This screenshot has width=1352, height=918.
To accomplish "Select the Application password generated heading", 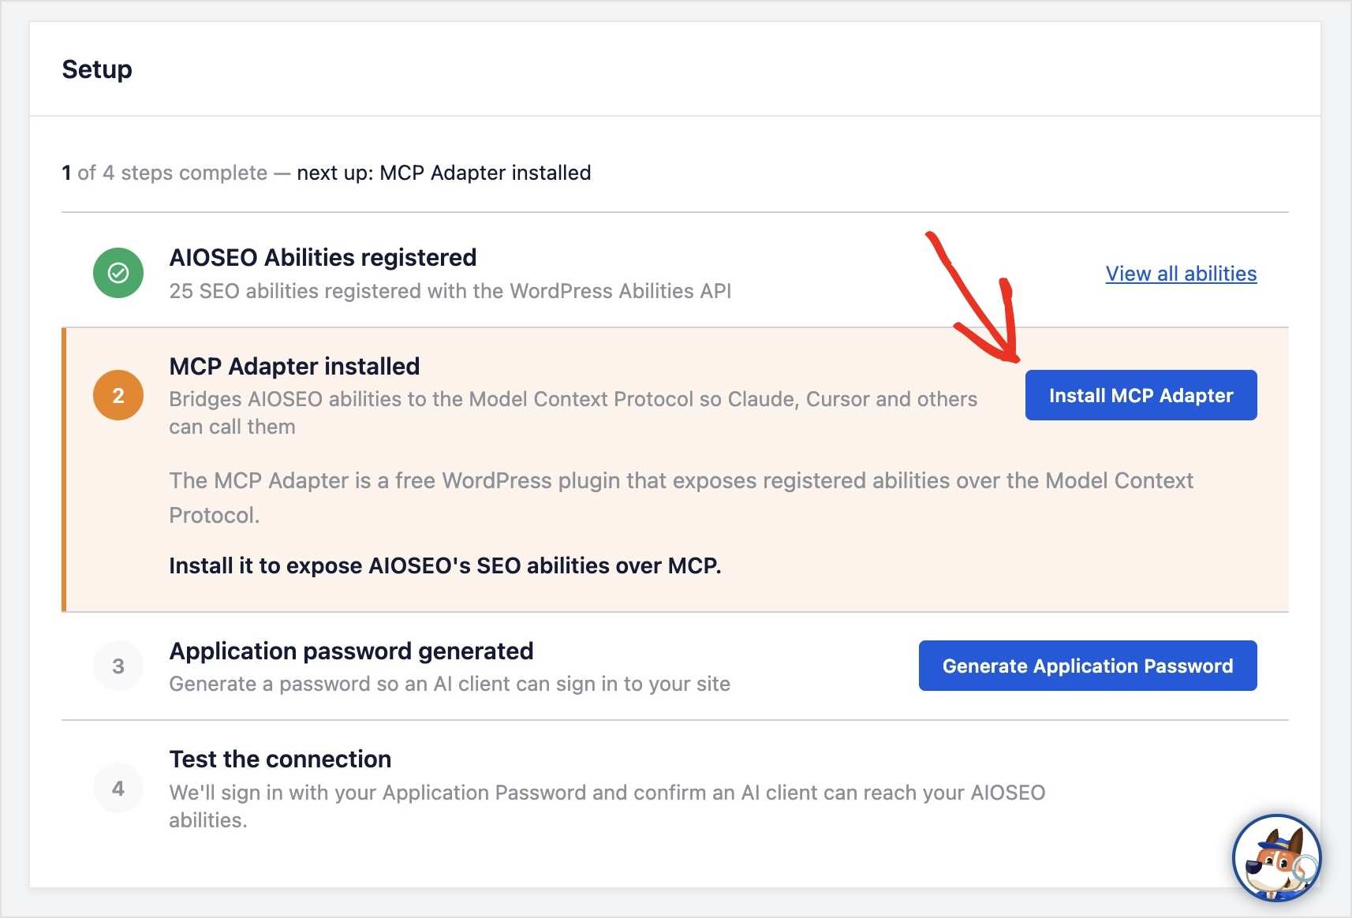I will click(351, 651).
